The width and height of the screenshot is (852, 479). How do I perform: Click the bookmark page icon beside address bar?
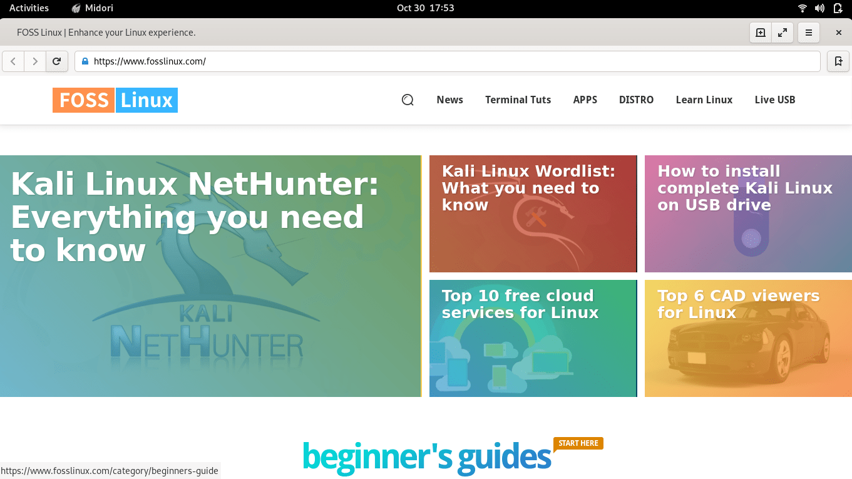click(x=838, y=61)
